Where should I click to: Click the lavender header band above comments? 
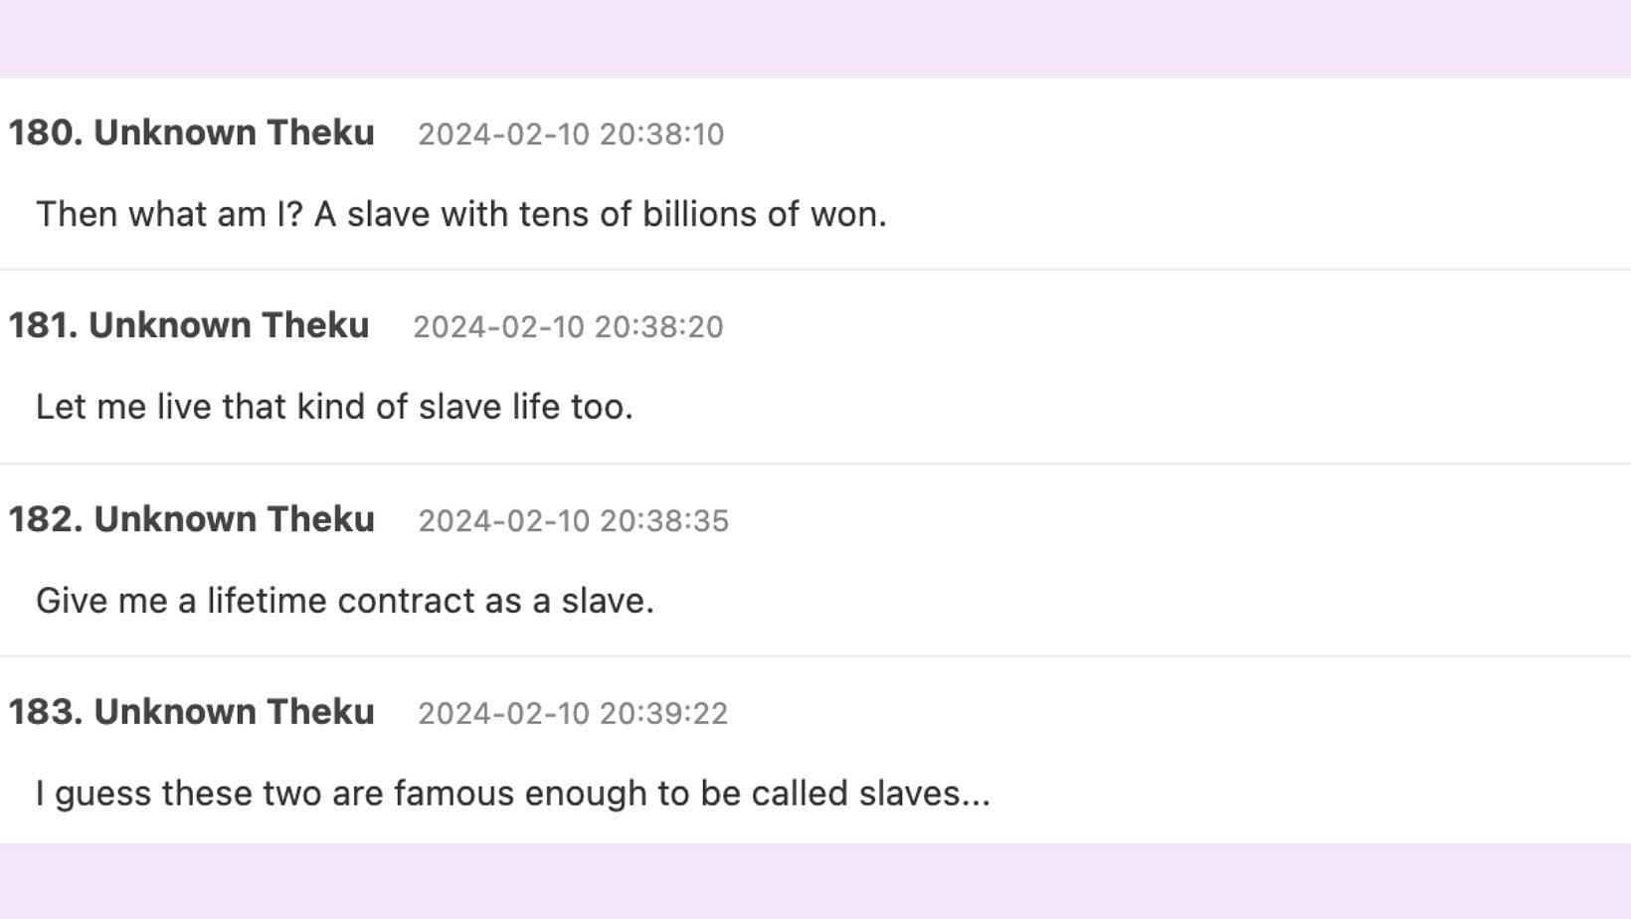coord(815,39)
